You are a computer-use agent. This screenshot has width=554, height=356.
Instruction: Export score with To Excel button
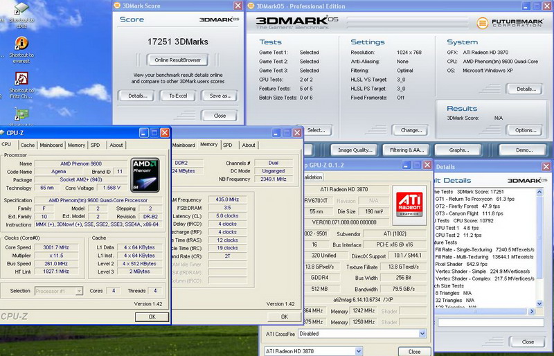pos(178,96)
